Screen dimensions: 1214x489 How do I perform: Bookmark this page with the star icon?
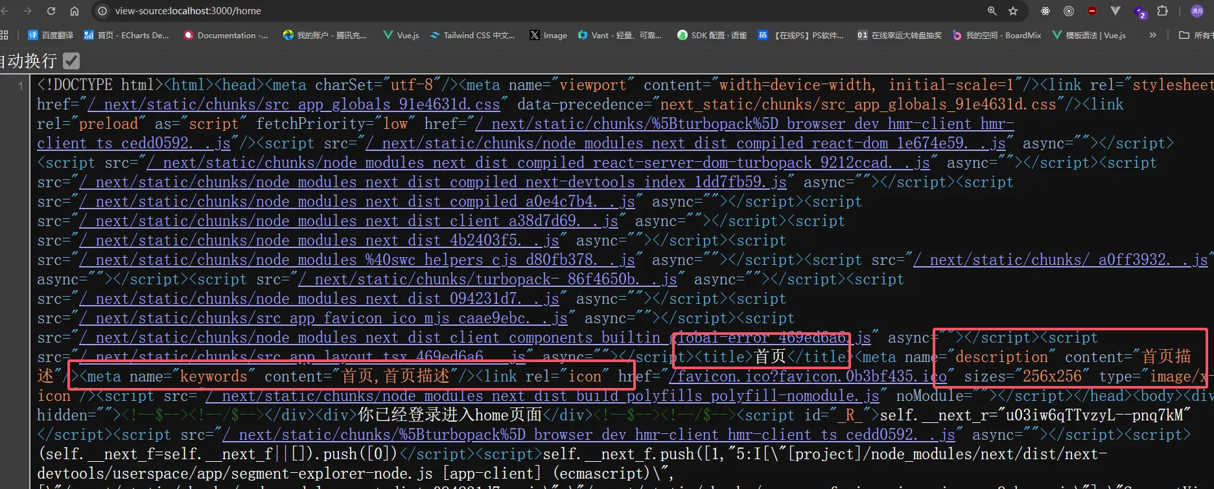1013,11
